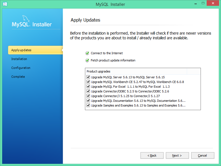
Task: Maximize the MySQL Installer window
Action: [203, 3]
